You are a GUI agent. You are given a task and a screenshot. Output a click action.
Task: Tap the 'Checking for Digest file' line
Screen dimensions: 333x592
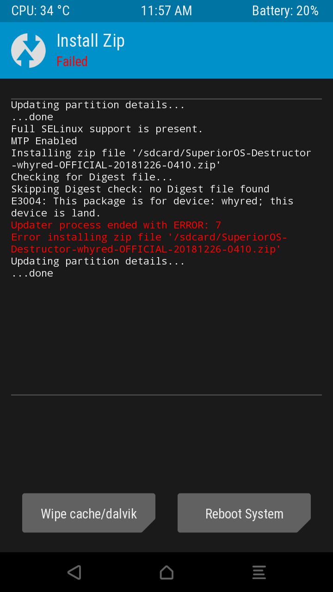92,177
